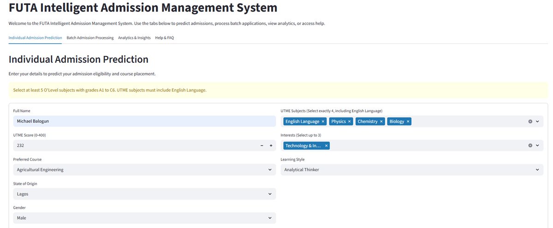Click the FUTA system main title
This screenshot has width=553, height=228.
coord(143,8)
